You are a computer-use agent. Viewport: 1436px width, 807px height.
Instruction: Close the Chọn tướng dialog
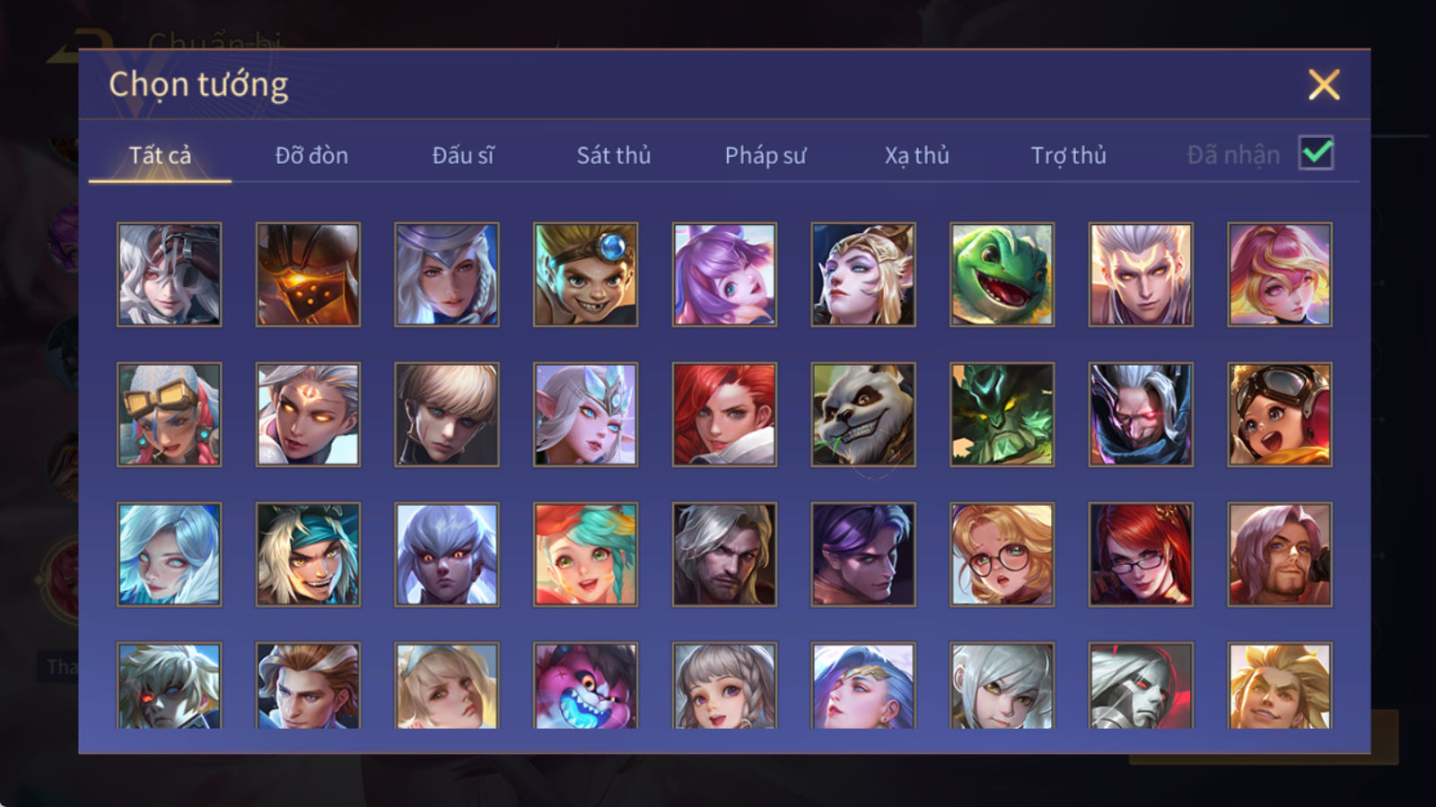pos(1324,85)
